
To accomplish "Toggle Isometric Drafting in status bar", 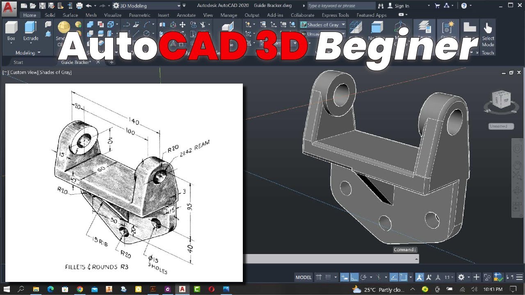I will (379, 277).
